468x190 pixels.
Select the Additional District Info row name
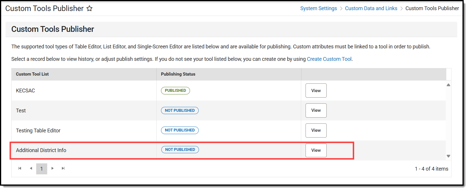tap(41, 150)
